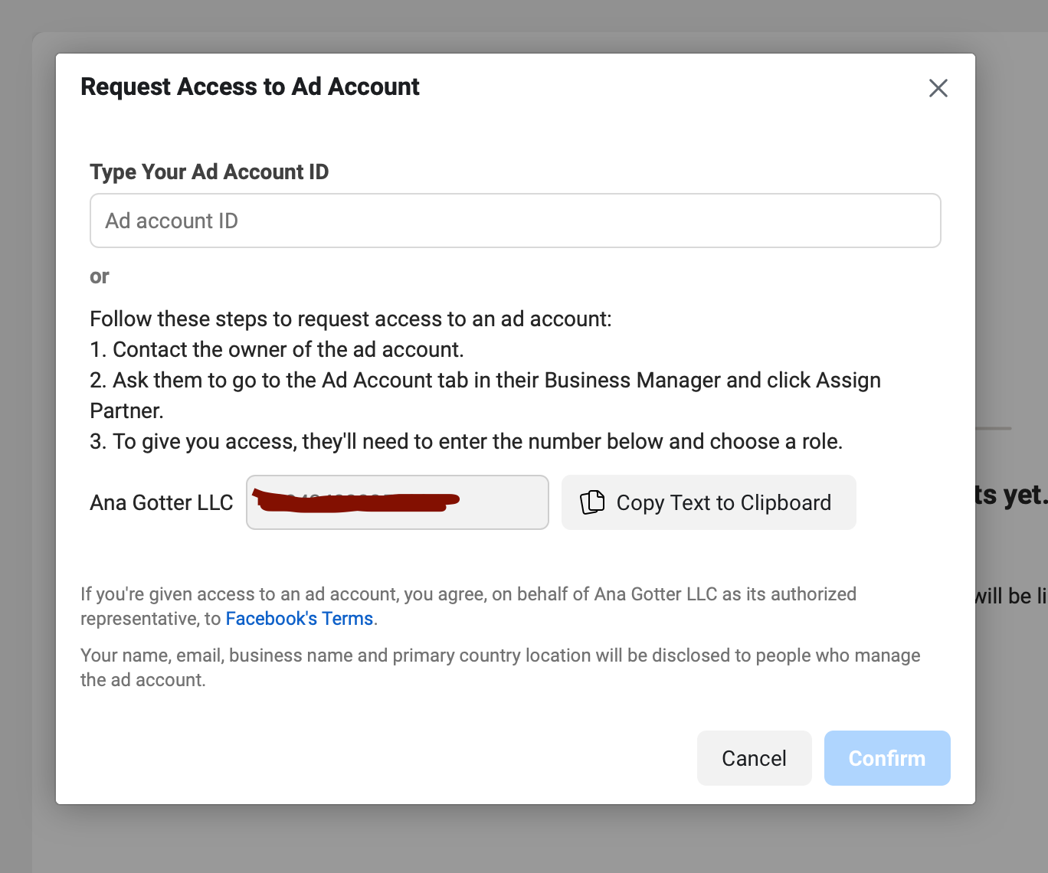Open the Facebook's Terms link
The height and width of the screenshot is (873, 1048).
tap(299, 618)
